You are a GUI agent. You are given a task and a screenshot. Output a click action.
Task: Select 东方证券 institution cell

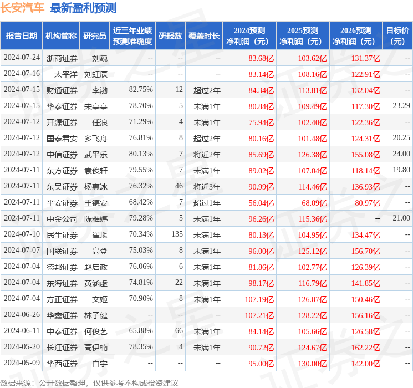tap(62, 171)
